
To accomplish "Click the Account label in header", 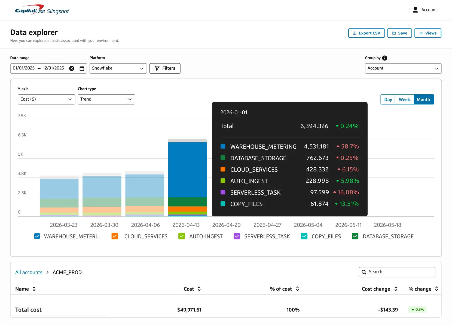I will (x=429, y=10).
